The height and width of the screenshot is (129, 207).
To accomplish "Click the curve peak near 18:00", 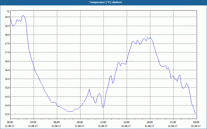I will point(150,37).
